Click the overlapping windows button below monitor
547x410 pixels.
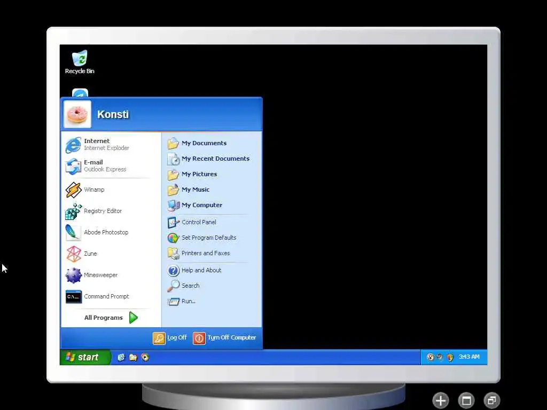(492, 400)
